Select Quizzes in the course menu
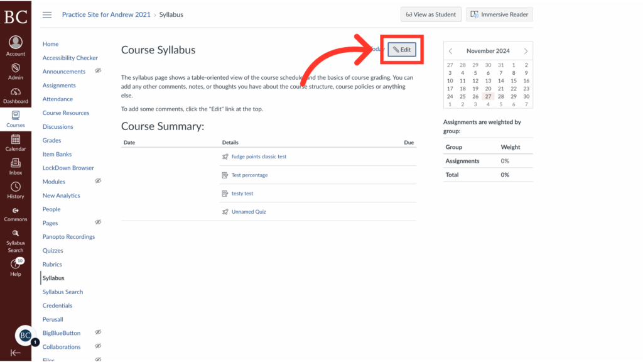 coord(53,250)
